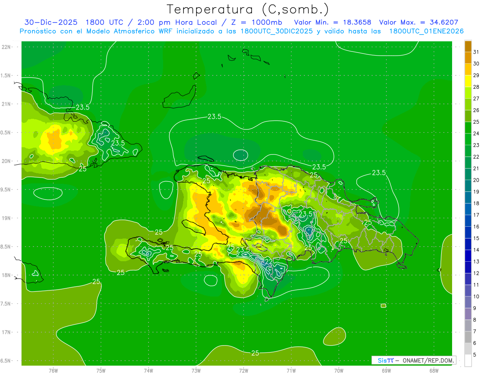
Task: Click the '1800UTC_30DIC2025' initialization timestamp
Action: click(277, 31)
